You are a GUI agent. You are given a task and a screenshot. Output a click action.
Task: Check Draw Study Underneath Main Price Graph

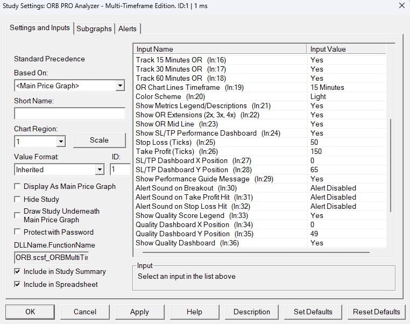coord(17,215)
